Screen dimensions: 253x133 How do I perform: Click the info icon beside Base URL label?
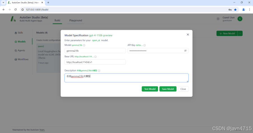(x=95, y=57)
